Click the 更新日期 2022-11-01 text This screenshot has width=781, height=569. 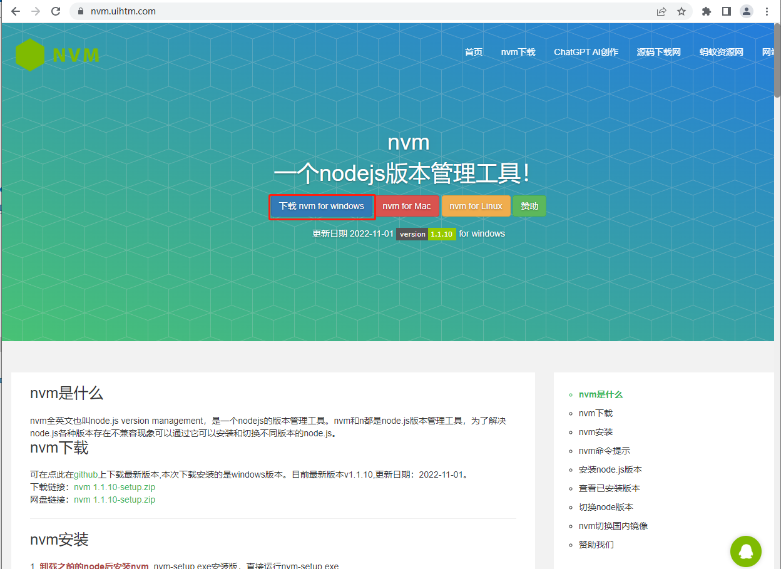coord(353,233)
